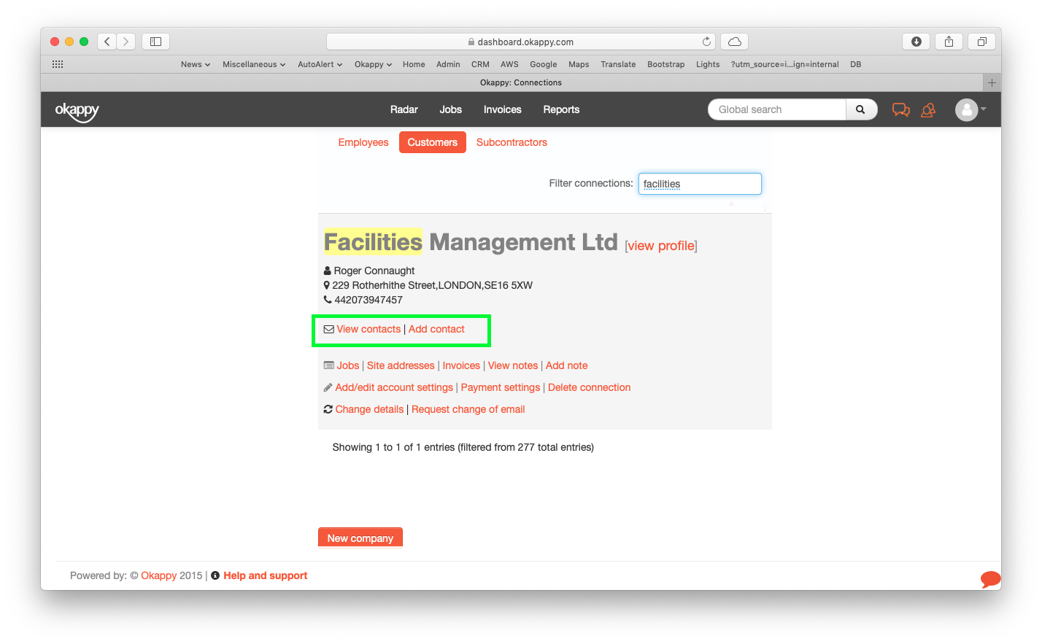Click the info icon beside Help and support
The width and height of the screenshot is (1042, 644).
215,575
